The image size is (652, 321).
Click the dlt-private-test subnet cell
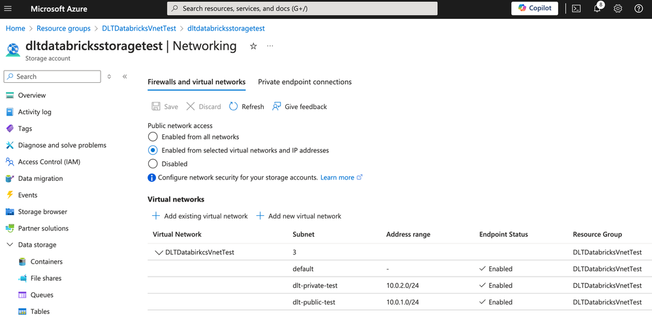pyautogui.click(x=315, y=286)
